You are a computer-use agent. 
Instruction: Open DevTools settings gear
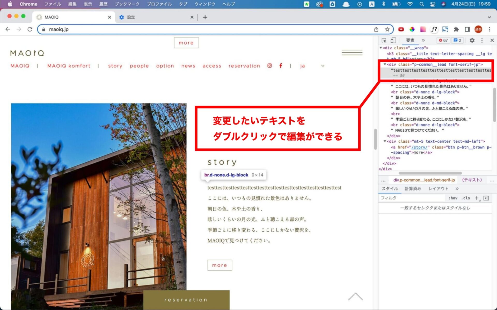tap(472, 40)
